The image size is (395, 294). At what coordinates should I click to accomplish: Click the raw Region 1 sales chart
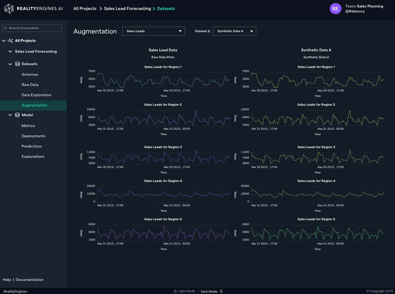tap(164, 80)
